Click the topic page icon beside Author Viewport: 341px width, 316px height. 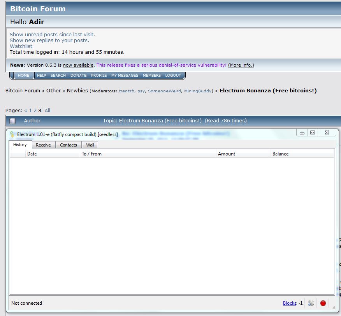12,121
